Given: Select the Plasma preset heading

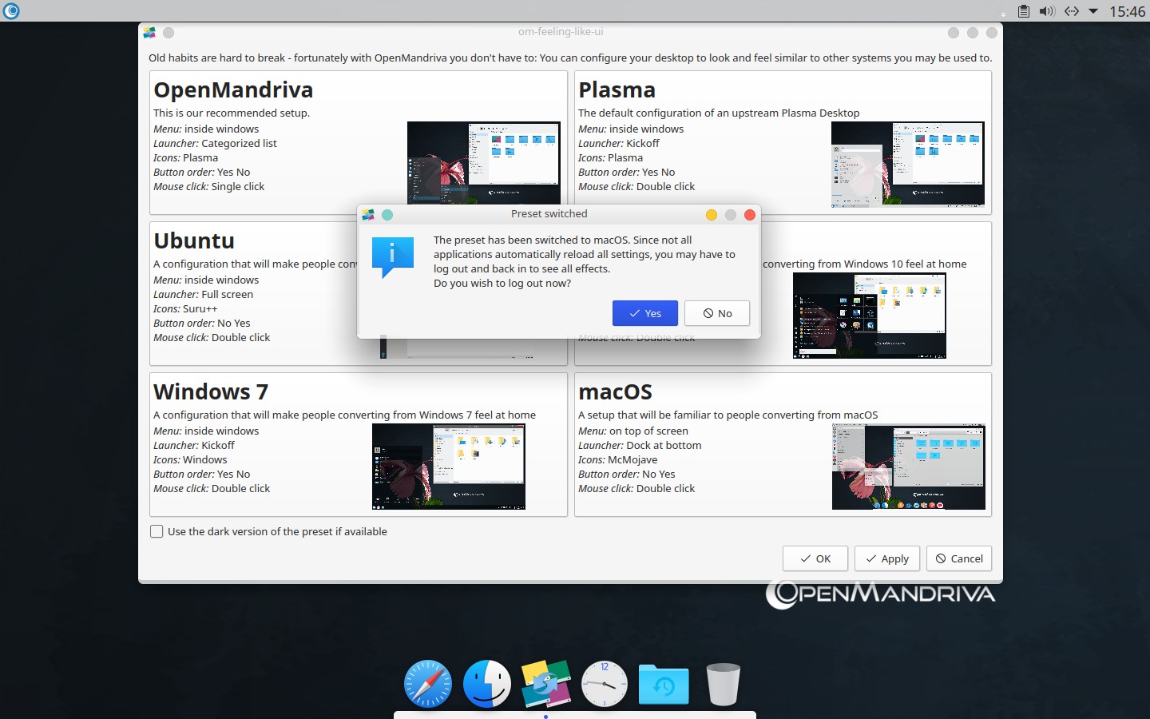Looking at the screenshot, I should (617, 89).
